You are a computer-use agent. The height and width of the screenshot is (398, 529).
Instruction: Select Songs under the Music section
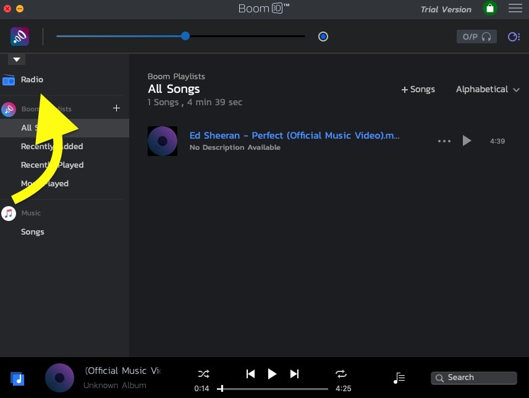32,231
